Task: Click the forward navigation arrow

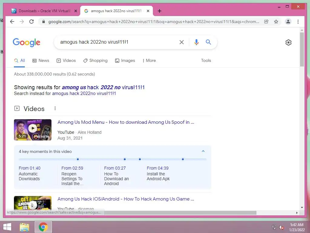Action: point(22,22)
